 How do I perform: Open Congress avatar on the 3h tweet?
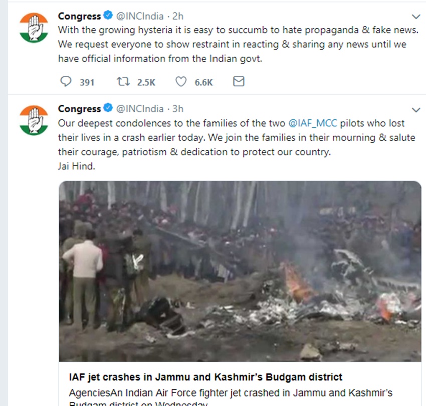[x=34, y=120]
